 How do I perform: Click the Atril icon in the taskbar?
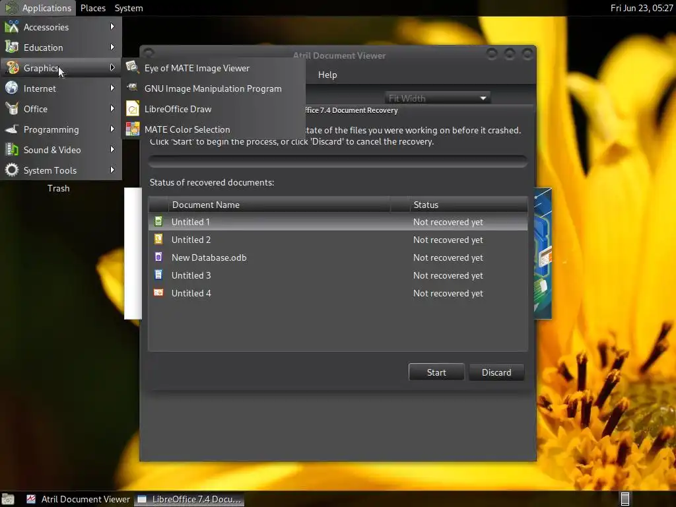click(31, 499)
